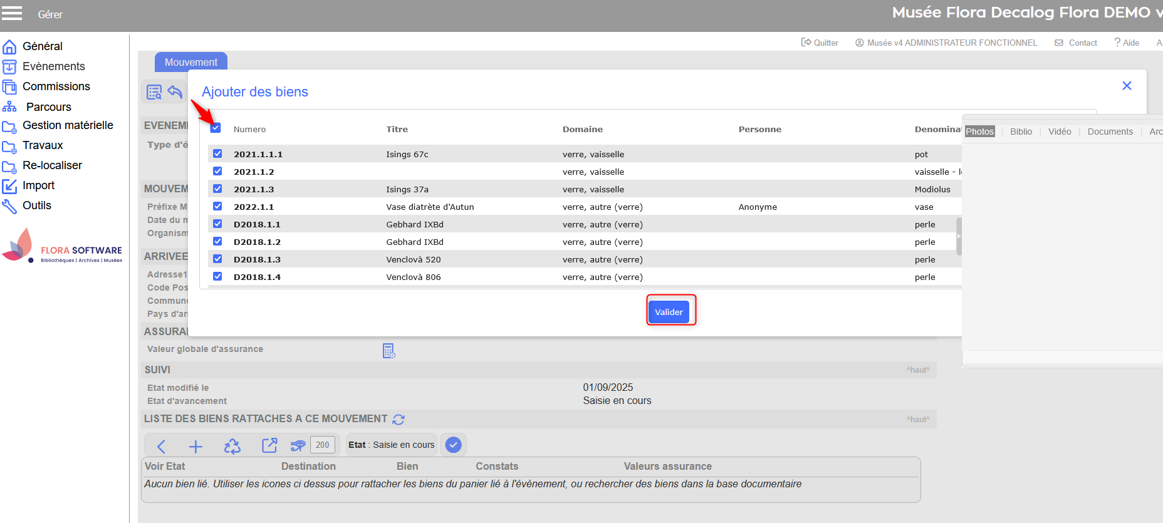This screenshot has height=523, width=1163.
Task: Switch to the Biblio tab
Action: click(x=1021, y=132)
